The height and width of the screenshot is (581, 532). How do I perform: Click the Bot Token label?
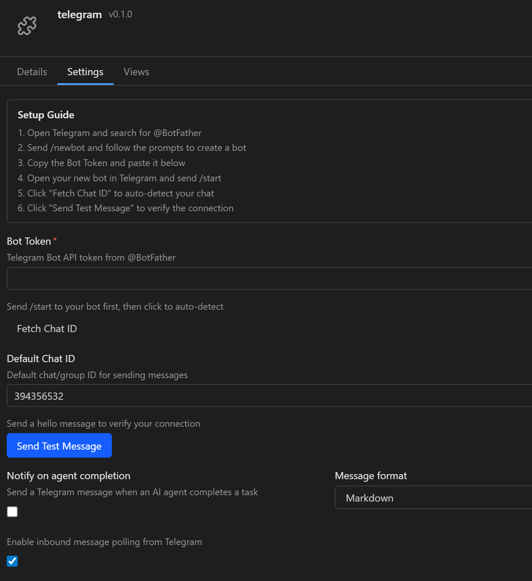click(29, 241)
